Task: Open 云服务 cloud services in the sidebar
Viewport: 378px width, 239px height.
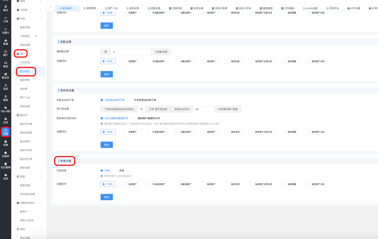Action: coord(6,154)
